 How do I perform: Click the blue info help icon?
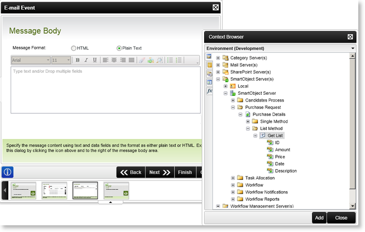point(8,172)
